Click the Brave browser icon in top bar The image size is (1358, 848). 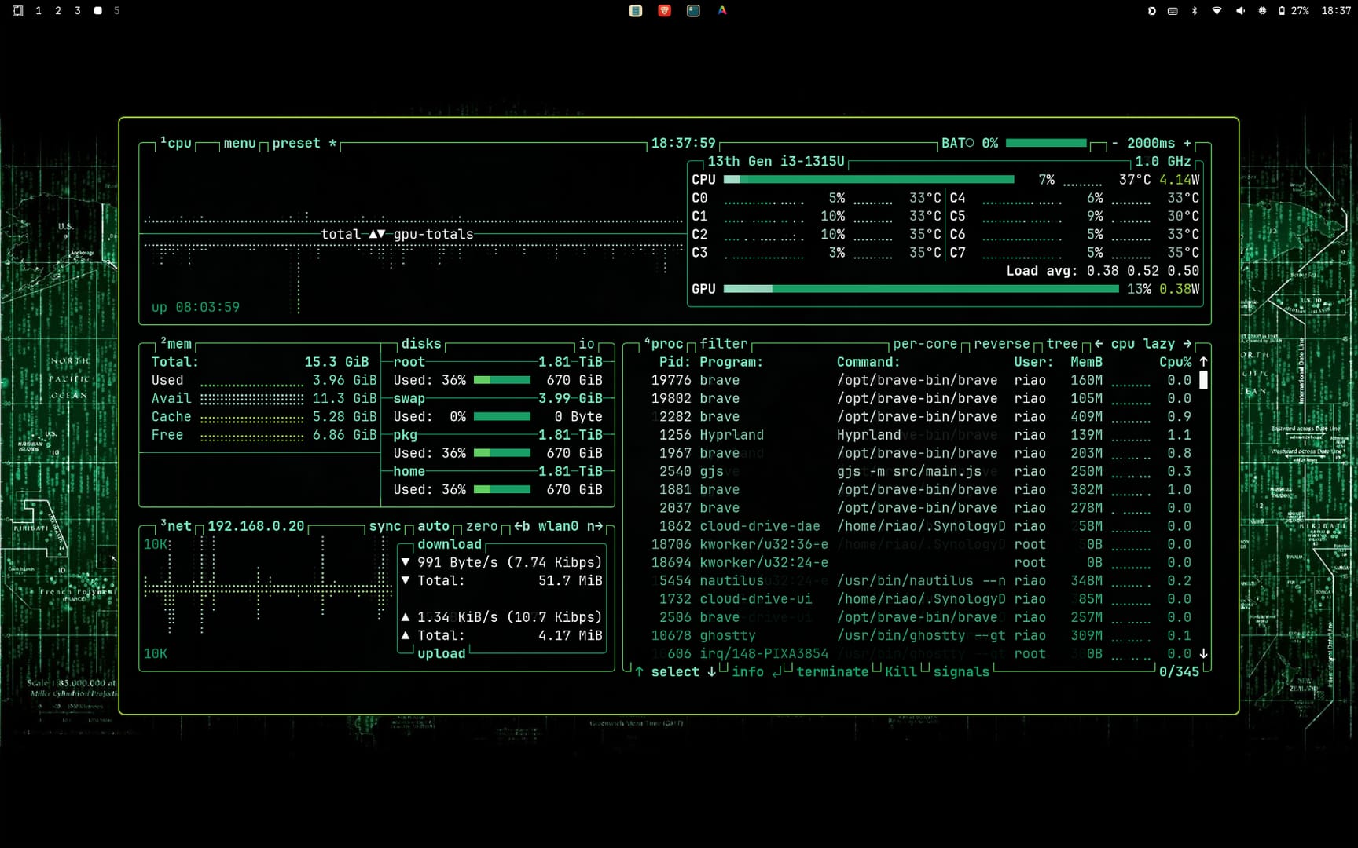click(x=664, y=11)
